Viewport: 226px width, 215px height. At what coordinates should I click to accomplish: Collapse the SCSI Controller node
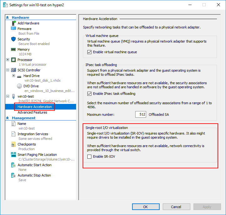(x=8, y=70)
